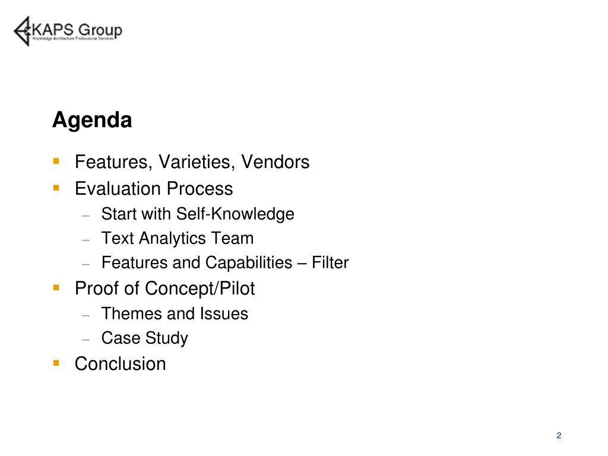
Task: Click the slide page number 2
Action: (x=559, y=435)
